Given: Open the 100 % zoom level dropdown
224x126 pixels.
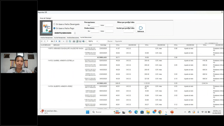Looking at the screenshot, I should pyautogui.click(x=97, y=41).
